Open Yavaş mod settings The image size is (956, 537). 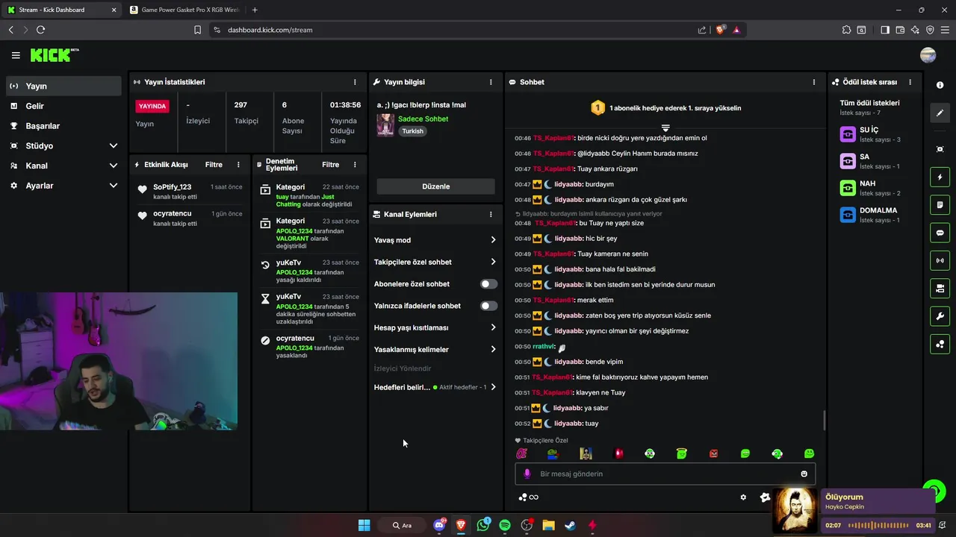[x=435, y=240]
